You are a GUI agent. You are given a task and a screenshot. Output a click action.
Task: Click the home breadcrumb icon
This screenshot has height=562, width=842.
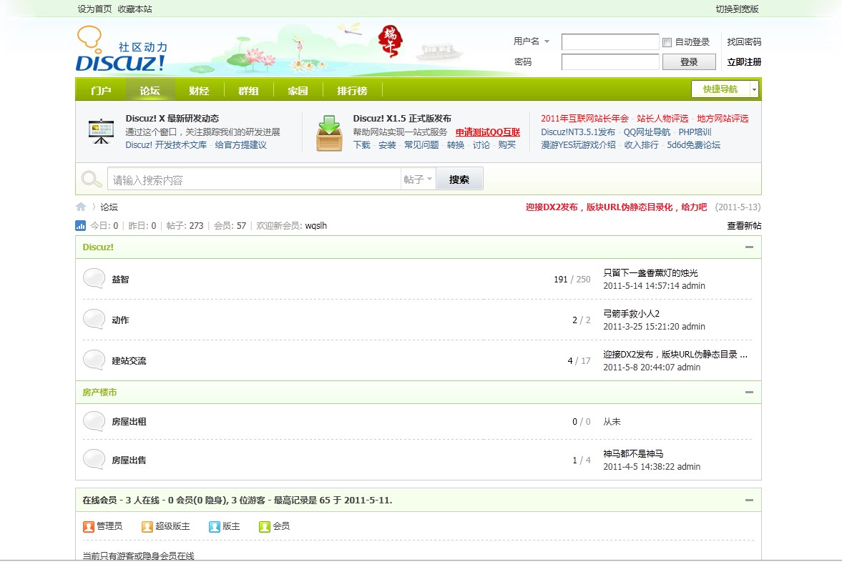pyautogui.click(x=81, y=207)
